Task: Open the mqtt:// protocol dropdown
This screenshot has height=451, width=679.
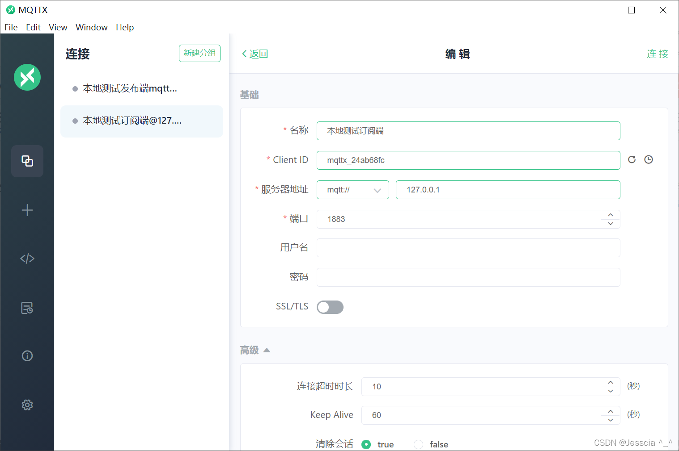Action: 353,190
